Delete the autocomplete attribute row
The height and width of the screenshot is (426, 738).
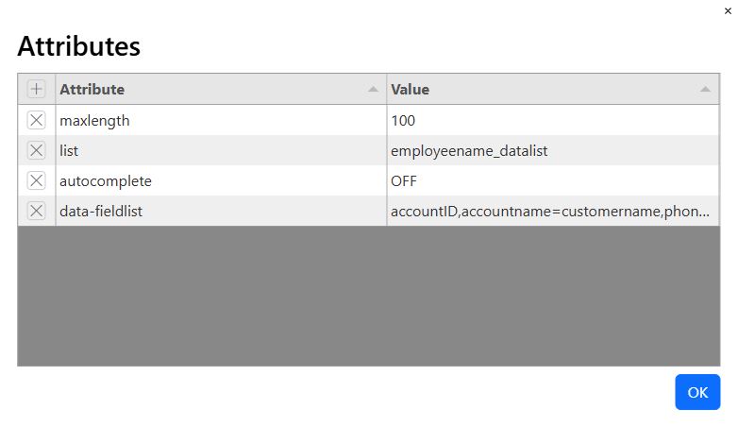click(x=37, y=180)
